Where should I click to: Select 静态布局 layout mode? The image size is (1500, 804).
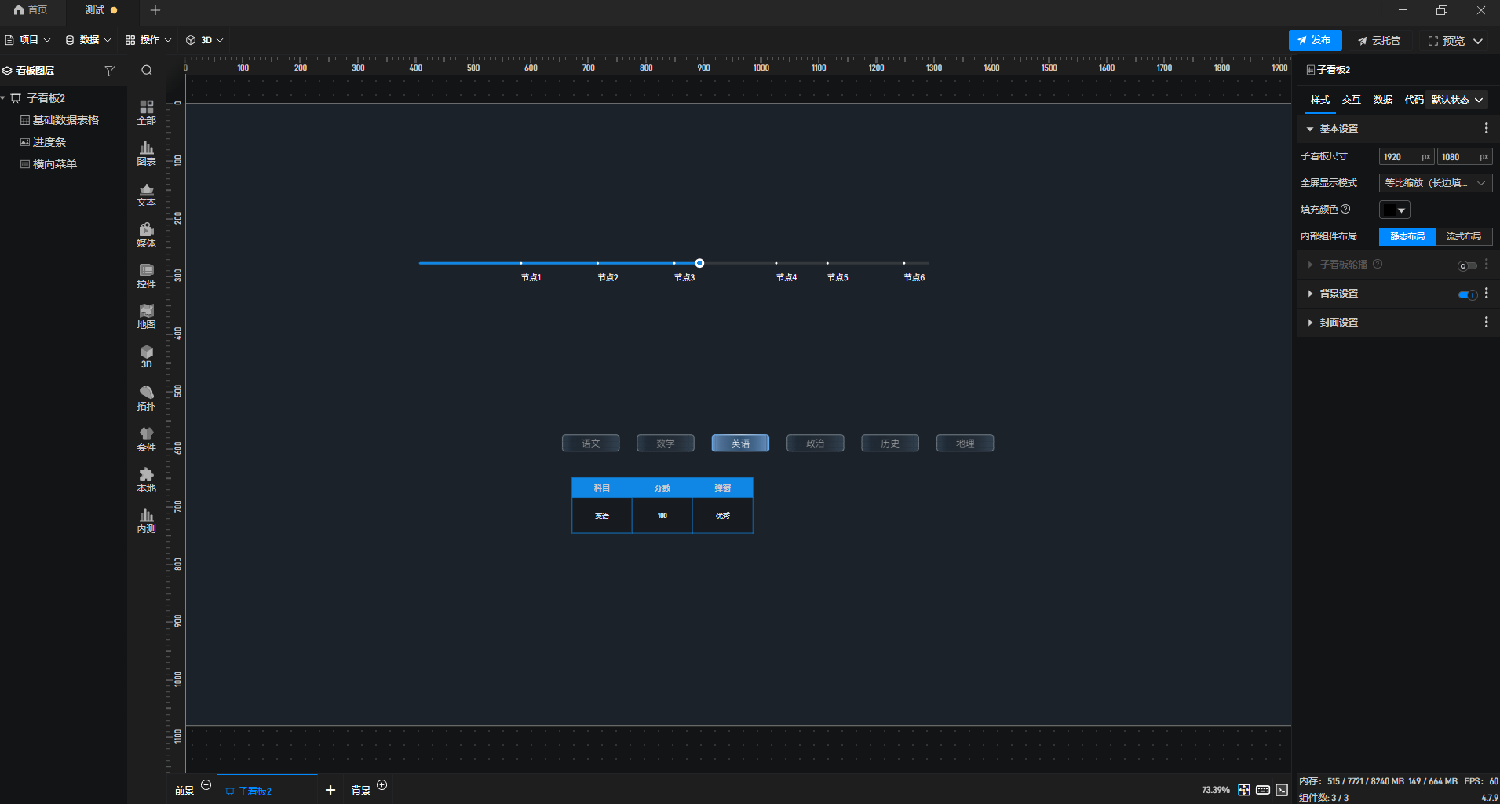click(1407, 236)
